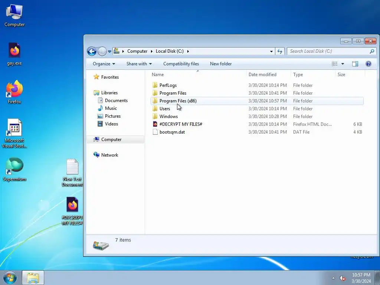
Task: Open the Share with menu
Action: (x=139, y=64)
